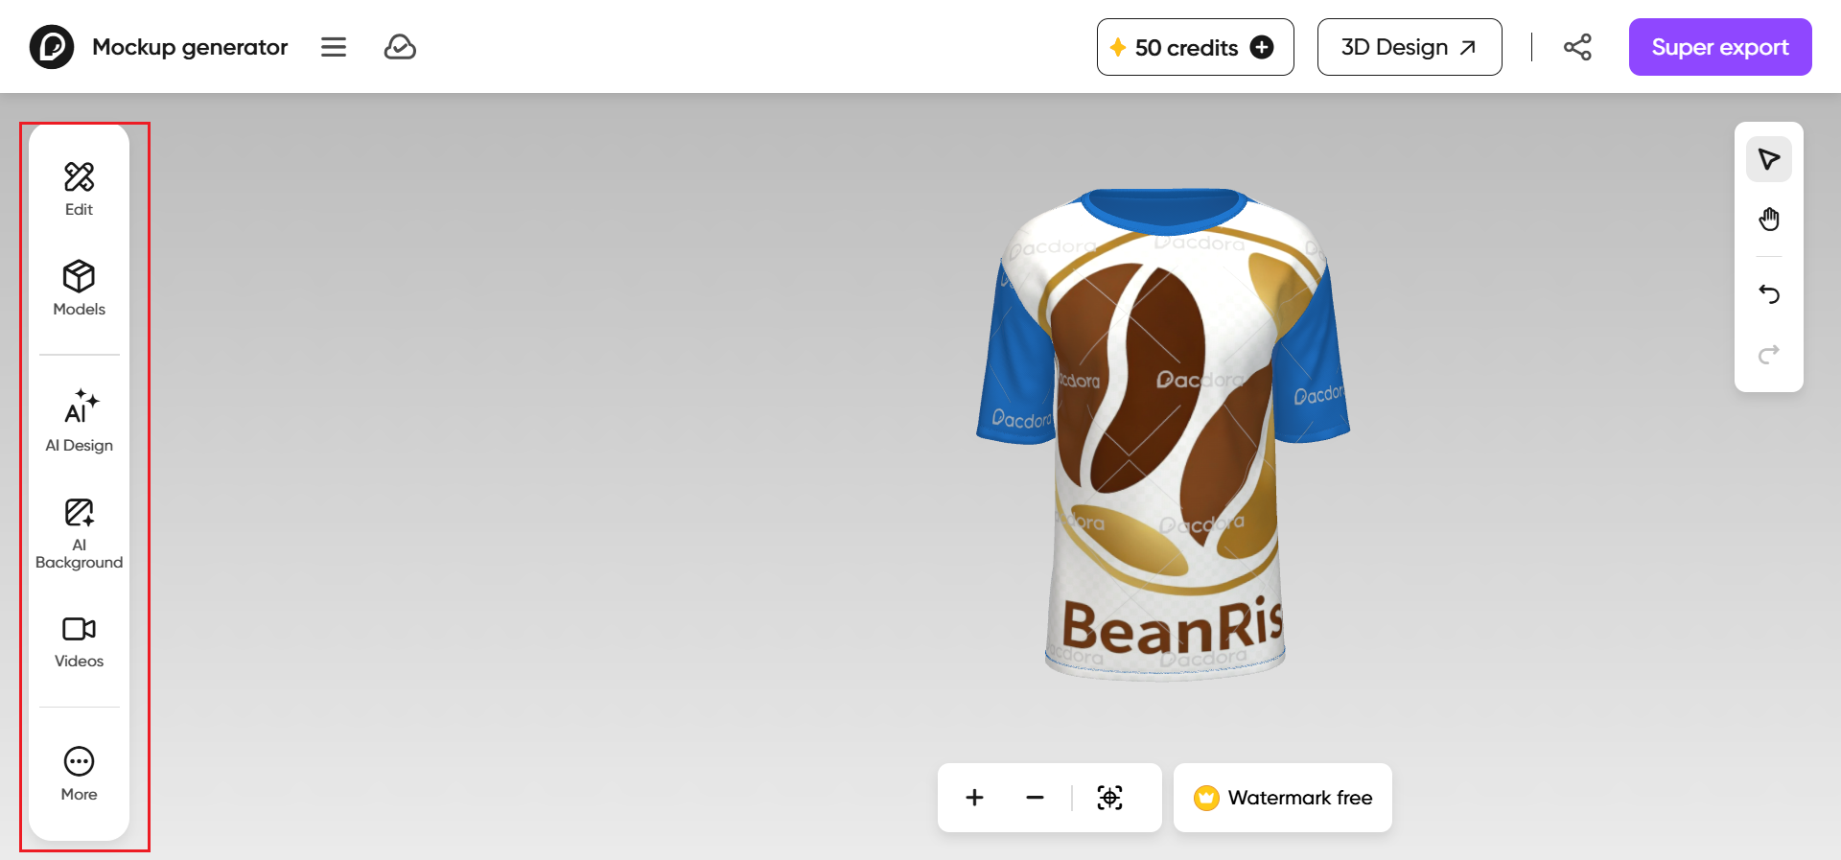Screen dimensions: 1841x860
Task: Click Super export button
Action: tap(1719, 47)
